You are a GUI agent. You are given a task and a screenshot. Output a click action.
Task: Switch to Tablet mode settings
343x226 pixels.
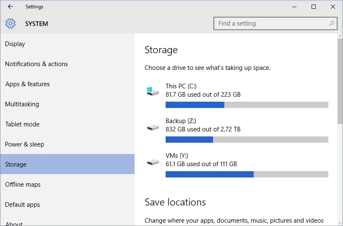coord(22,124)
